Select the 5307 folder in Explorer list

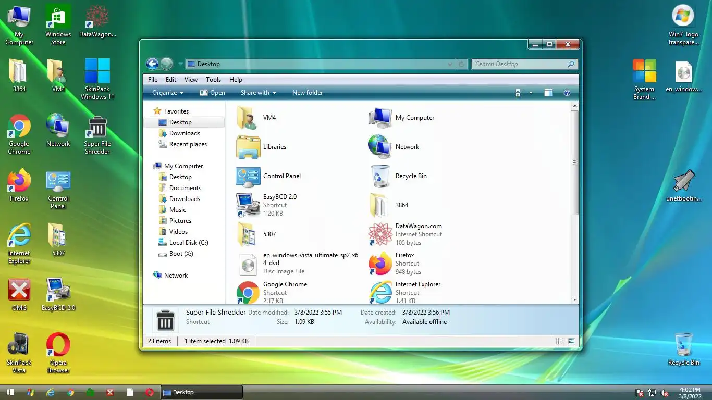click(257, 234)
